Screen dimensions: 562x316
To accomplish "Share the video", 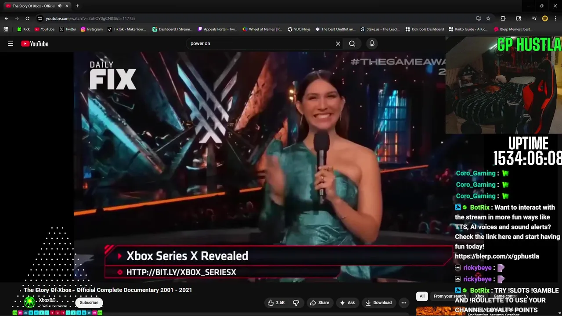I will (319, 302).
